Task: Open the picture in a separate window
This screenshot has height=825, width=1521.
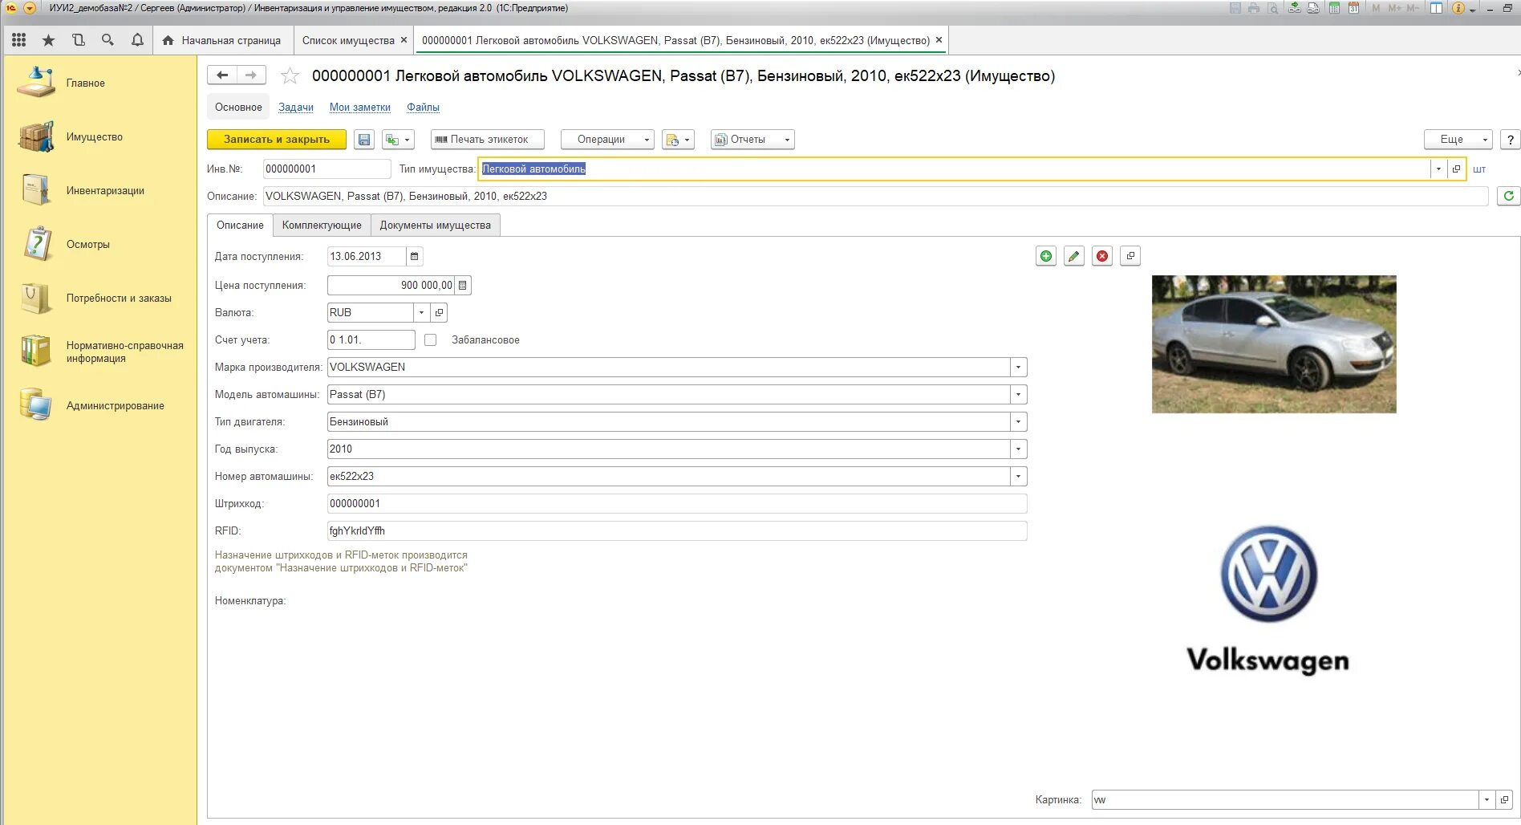Action: point(1130,256)
